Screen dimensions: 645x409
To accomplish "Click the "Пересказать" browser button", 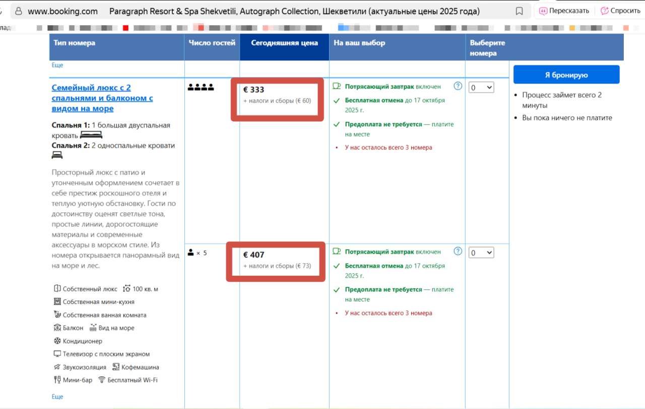I will click(x=564, y=11).
